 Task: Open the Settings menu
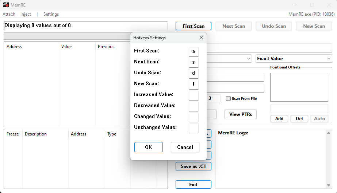(x=51, y=14)
